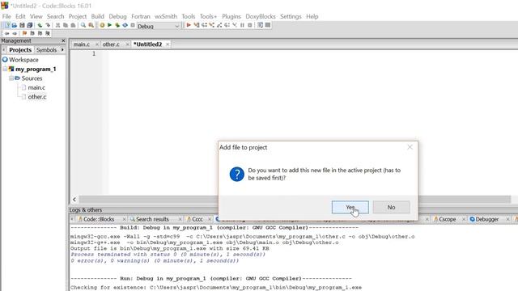Start debugging with red Debug/Continue arrow
The height and width of the screenshot is (291, 518).
point(189,25)
